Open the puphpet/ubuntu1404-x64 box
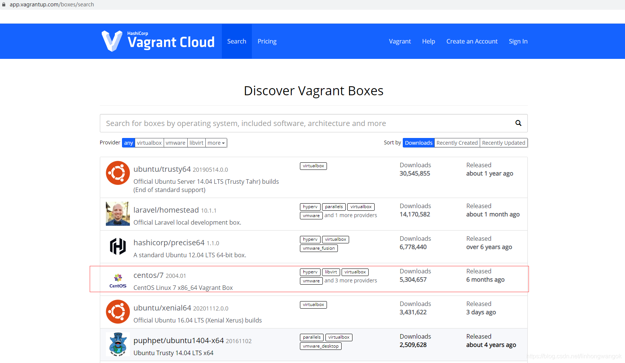This screenshot has height=363, width=625. pyautogui.click(x=179, y=340)
